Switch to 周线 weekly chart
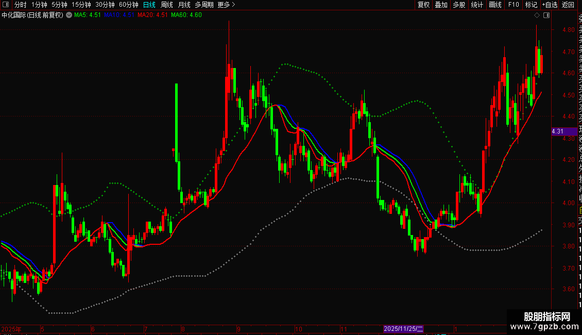The height and width of the screenshot is (335, 582). click(x=167, y=5)
